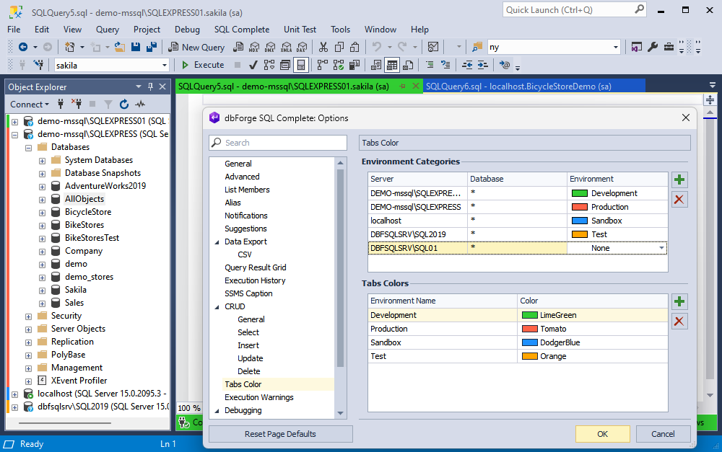Image resolution: width=722 pixels, height=452 pixels.
Task: Click the Find in Files icon
Action: (x=477, y=47)
